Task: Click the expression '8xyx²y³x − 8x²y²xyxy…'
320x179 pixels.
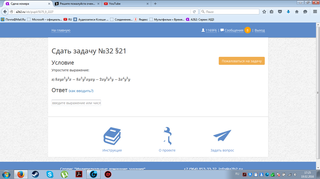Action: [93, 79]
